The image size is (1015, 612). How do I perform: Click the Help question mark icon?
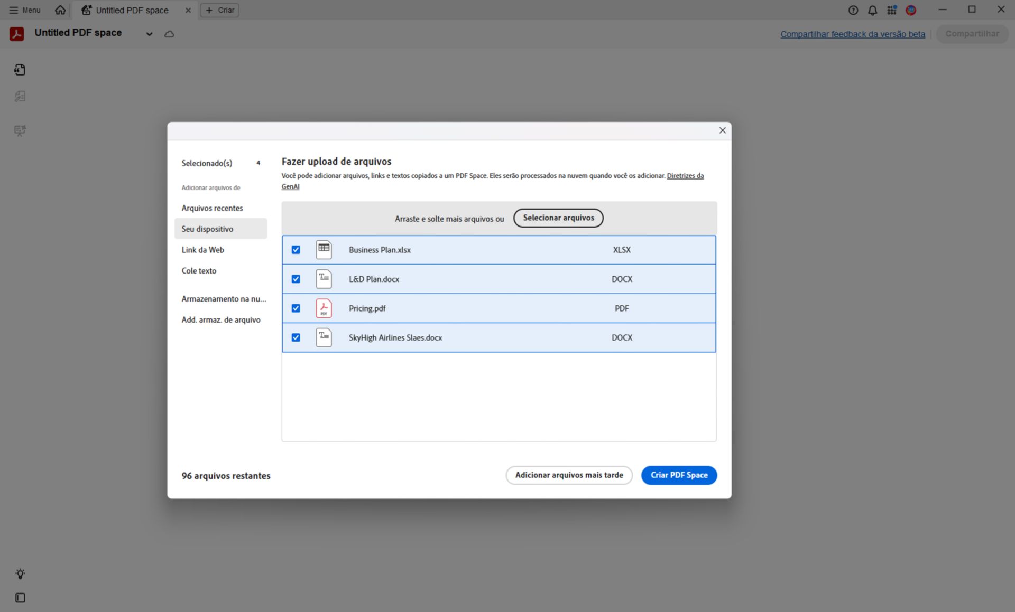click(853, 10)
